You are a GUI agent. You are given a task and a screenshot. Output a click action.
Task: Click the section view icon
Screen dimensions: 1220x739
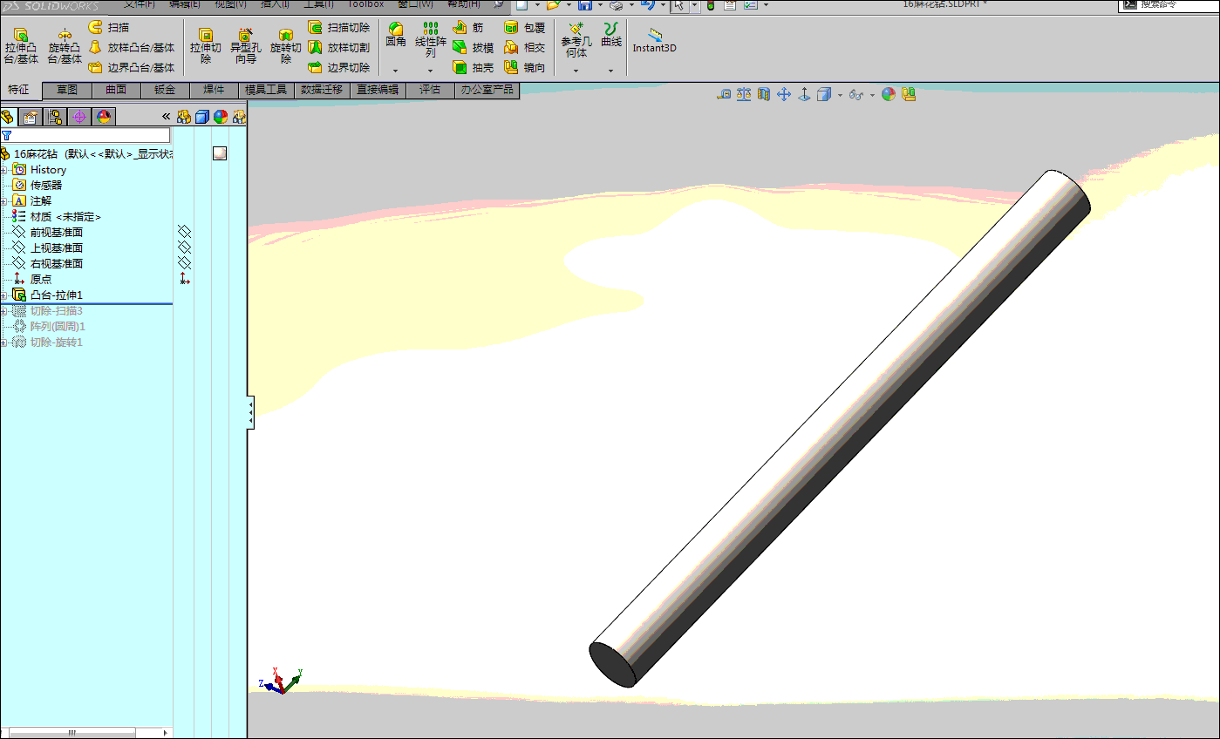tap(764, 94)
